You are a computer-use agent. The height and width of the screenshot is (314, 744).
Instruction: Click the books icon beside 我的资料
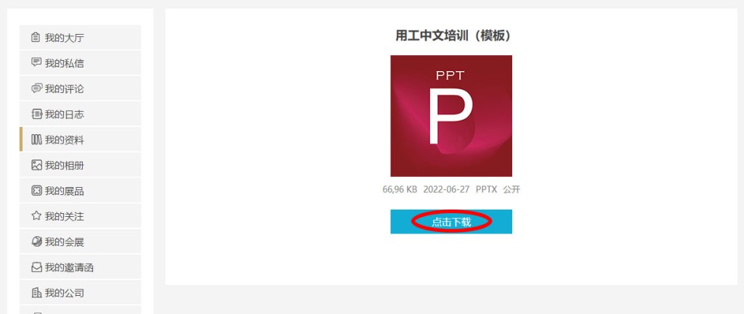36,140
